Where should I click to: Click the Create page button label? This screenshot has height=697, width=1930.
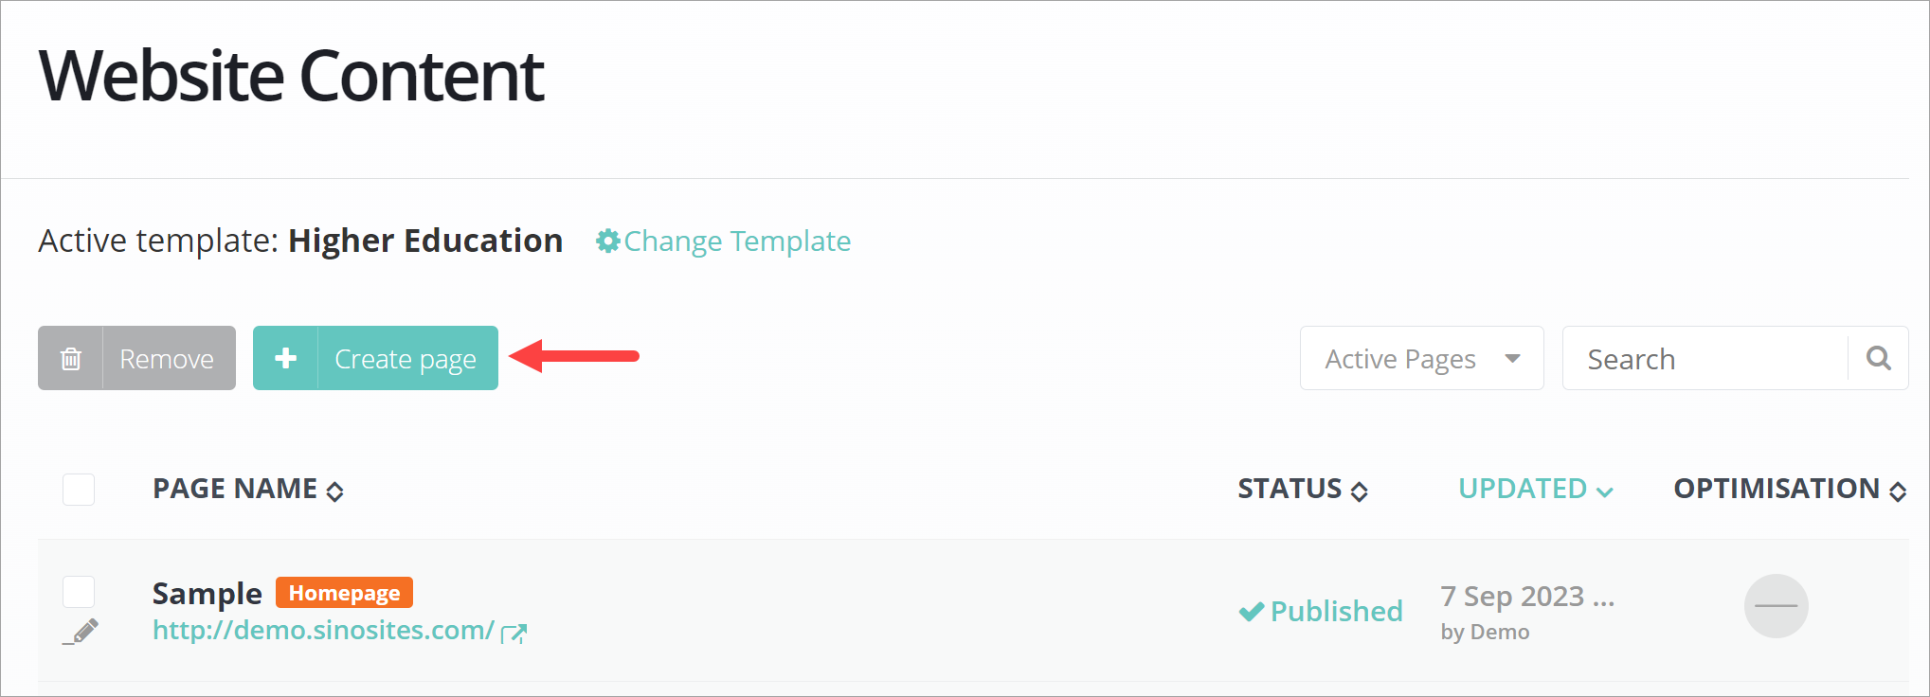coord(406,359)
